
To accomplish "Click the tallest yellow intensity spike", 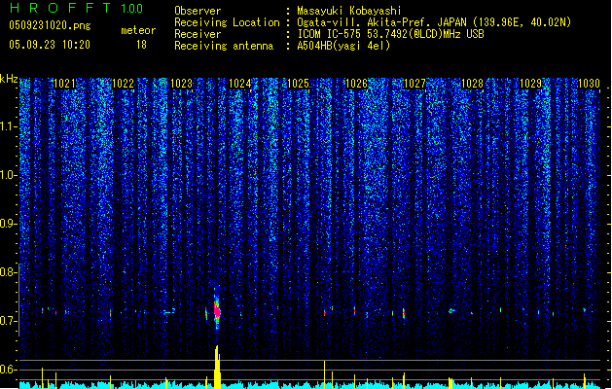I will [x=217, y=367].
